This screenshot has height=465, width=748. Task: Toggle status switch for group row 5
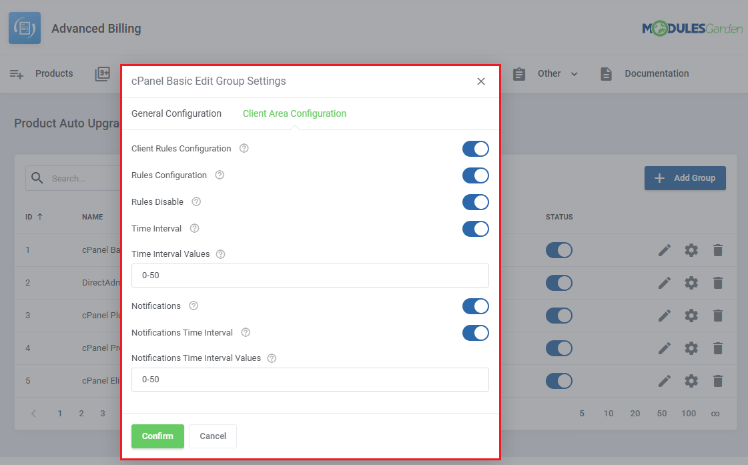559,380
